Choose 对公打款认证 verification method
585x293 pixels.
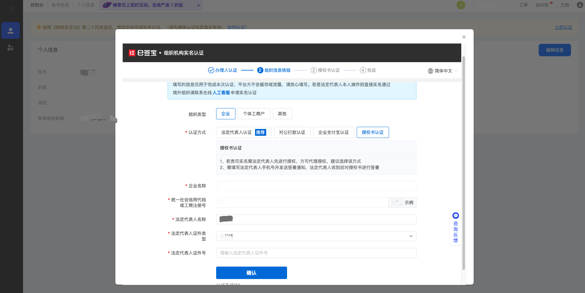coord(292,132)
